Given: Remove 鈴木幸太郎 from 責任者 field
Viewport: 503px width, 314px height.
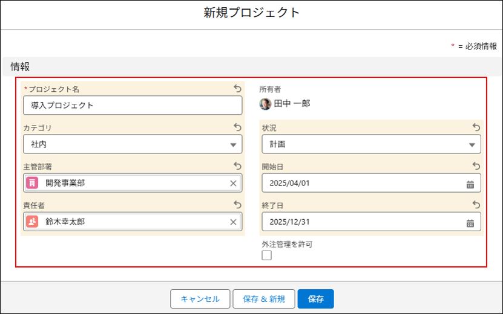Looking at the screenshot, I should [x=233, y=222].
